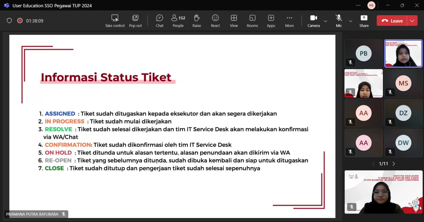Open the dropdown next to Leave

coord(412,21)
